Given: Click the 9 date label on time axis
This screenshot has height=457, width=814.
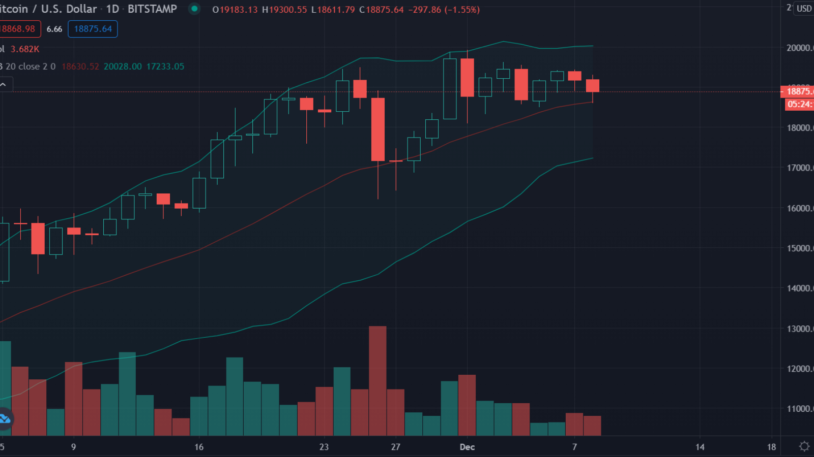Looking at the screenshot, I should pyautogui.click(x=74, y=447).
